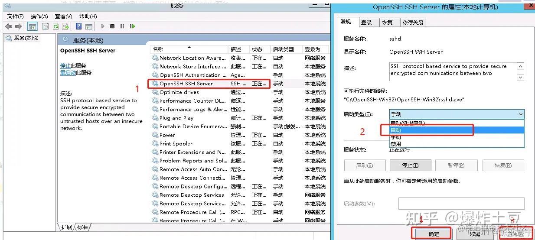Viewport: 535px width, 240px height.
Task: Click the Pause Service toolbar icon
Action: [x=122, y=26]
